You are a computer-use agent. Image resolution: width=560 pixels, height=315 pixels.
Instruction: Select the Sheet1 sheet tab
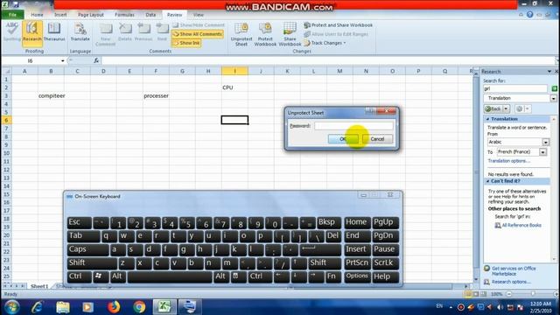pyautogui.click(x=39, y=286)
